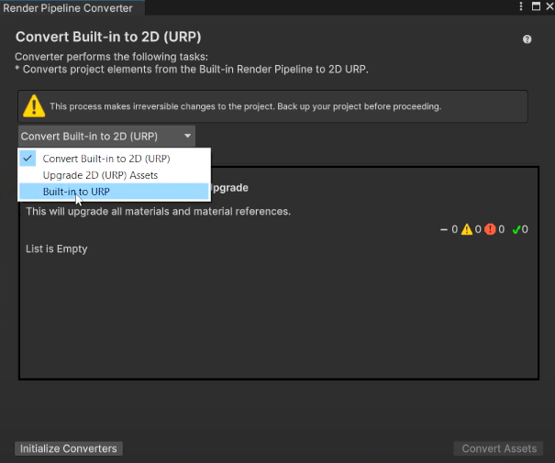Open the window kebab options menu
This screenshot has width=555, height=463.
(521, 6)
